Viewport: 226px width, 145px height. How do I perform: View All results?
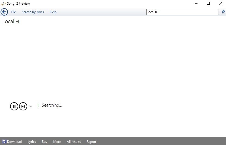pos(74,142)
